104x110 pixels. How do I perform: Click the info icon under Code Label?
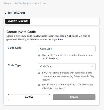tap(39, 55)
